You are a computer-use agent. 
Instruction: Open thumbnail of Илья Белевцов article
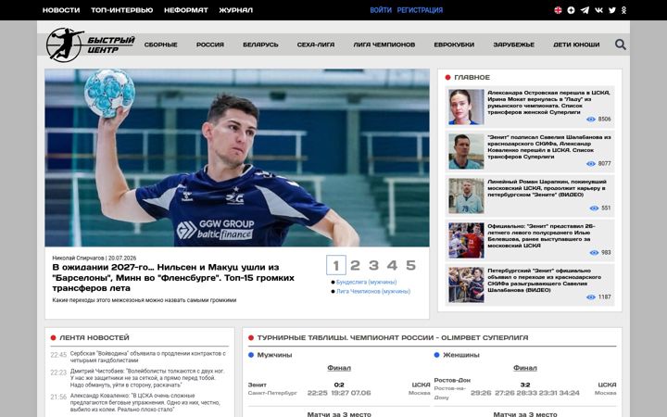[466, 240]
